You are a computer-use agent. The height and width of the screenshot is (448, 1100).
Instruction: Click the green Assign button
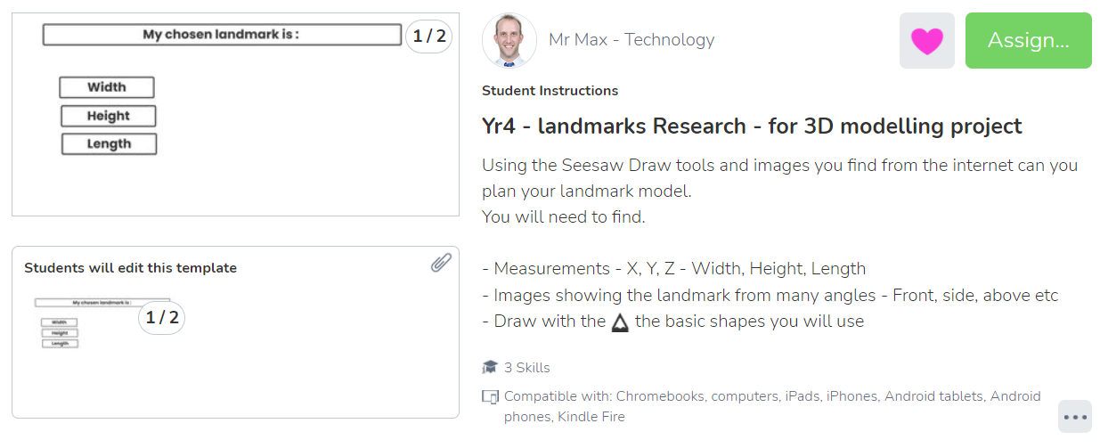[1029, 41]
